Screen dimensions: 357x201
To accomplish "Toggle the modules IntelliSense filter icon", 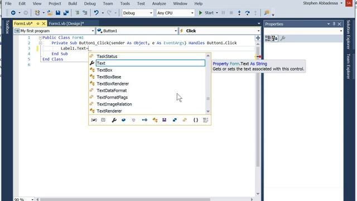I will 164,120.
